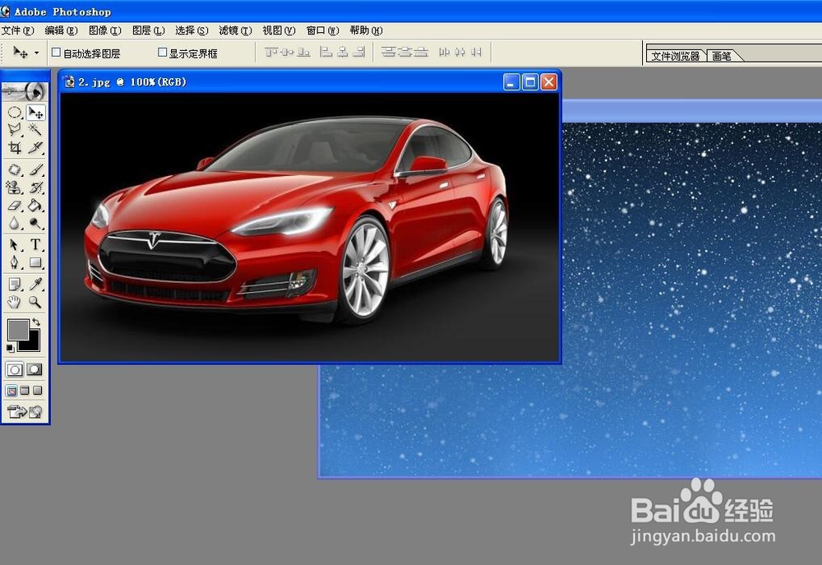Screen dimensions: 822x565
Task: Select the Pen tool
Action: coord(15,262)
